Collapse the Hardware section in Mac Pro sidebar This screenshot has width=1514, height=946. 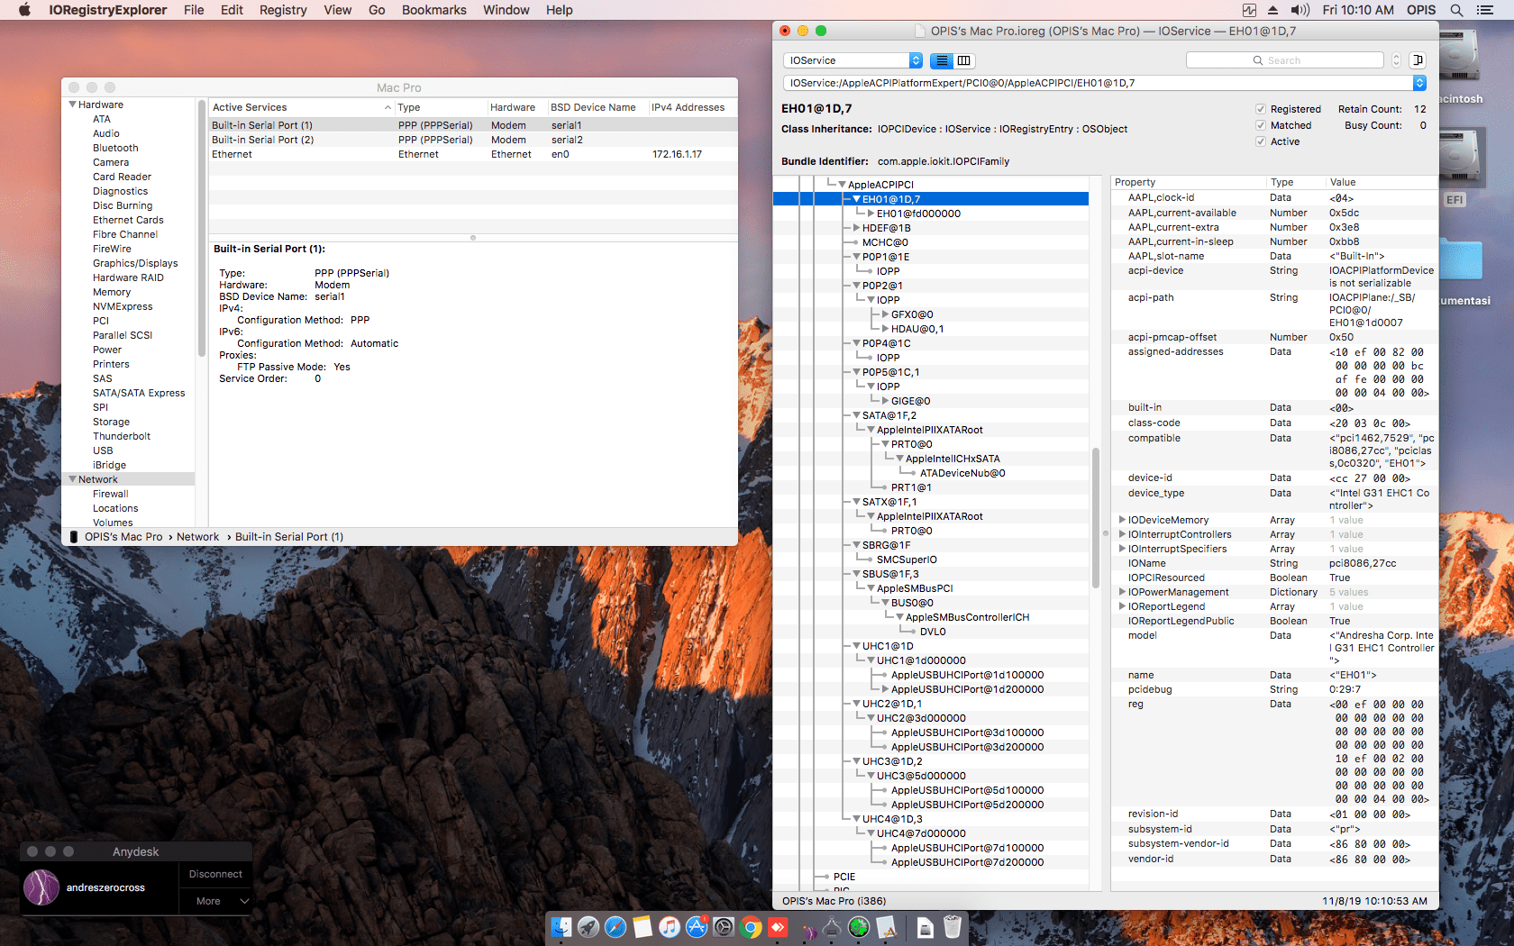click(x=72, y=105)
